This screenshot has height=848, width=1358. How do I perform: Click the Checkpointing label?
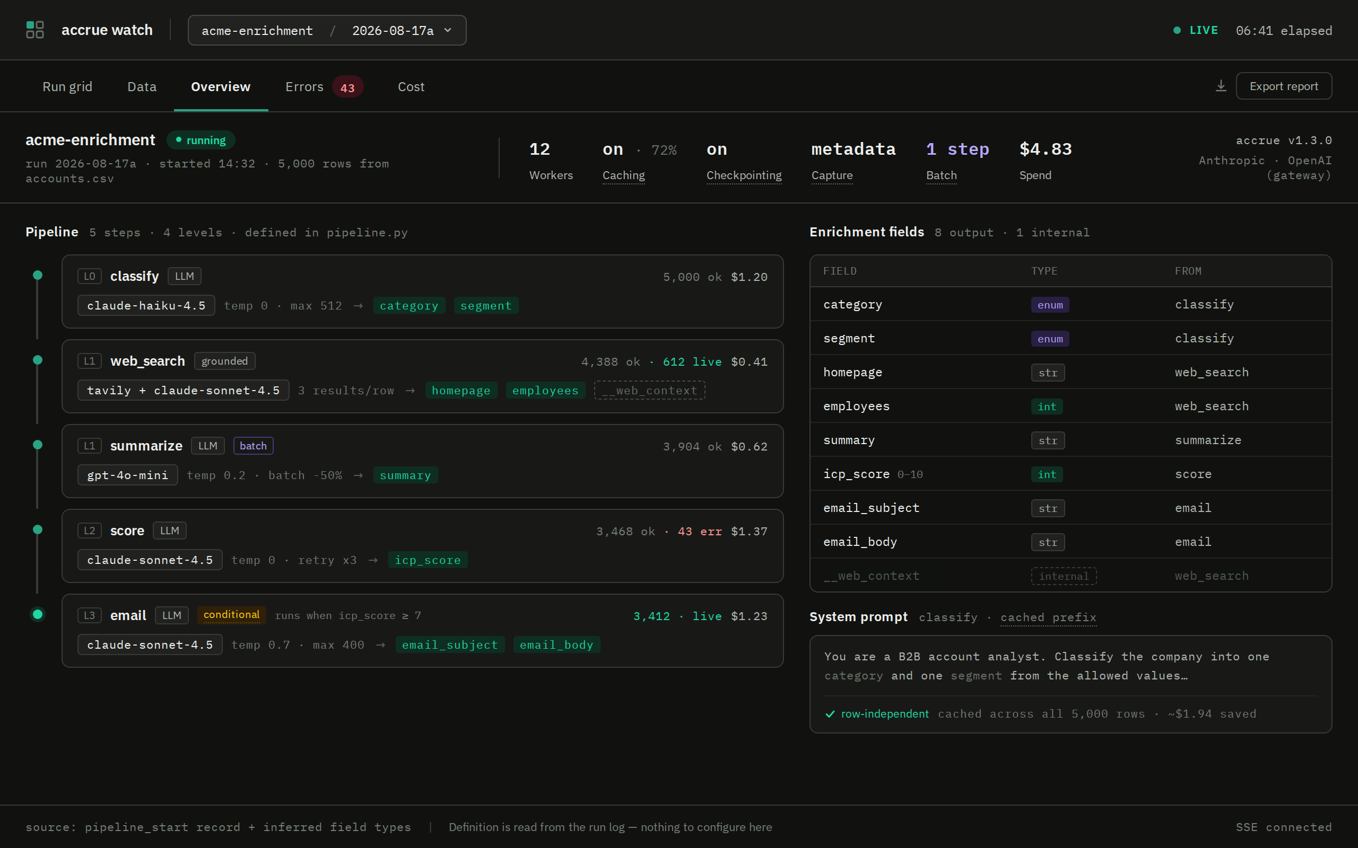pyautogui.click(x=744, y=175)
